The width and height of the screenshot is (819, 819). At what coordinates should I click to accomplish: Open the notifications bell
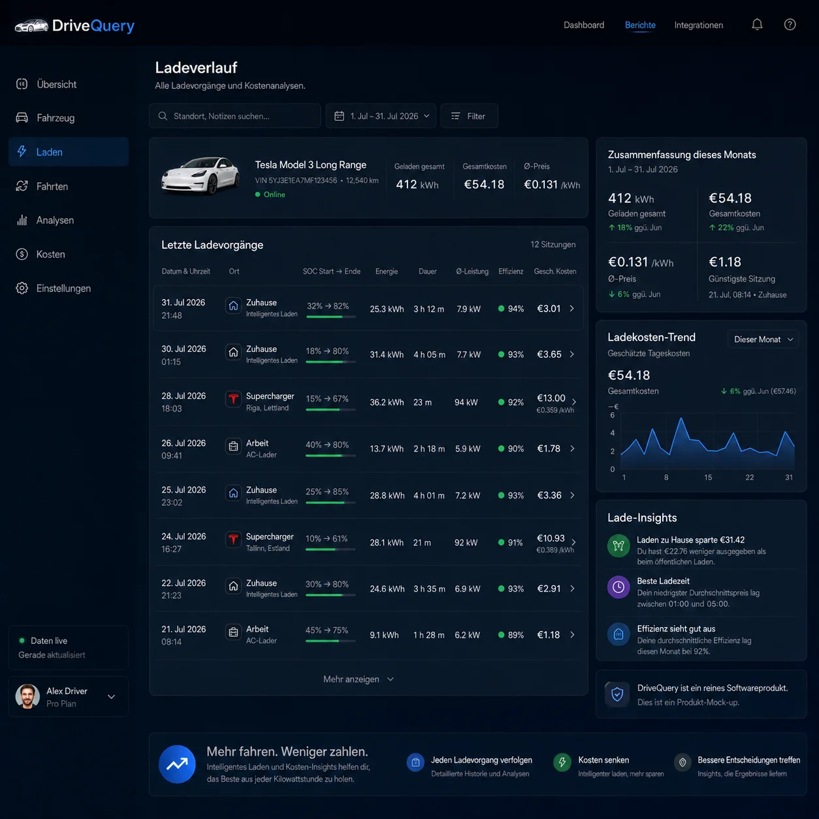pyautogui.click(x=757, y=25)
